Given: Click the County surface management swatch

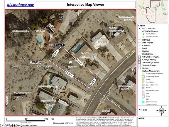Looking at the screenshot, I should [x=143, y=79].
